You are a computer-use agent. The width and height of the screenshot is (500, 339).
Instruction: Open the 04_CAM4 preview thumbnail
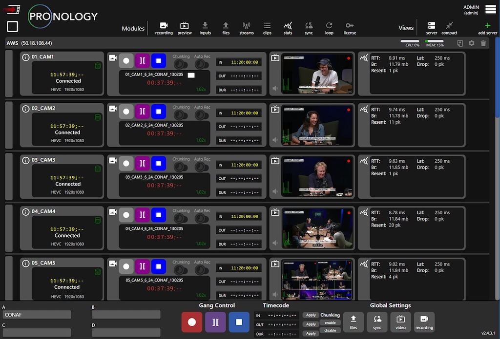[317, 228]
